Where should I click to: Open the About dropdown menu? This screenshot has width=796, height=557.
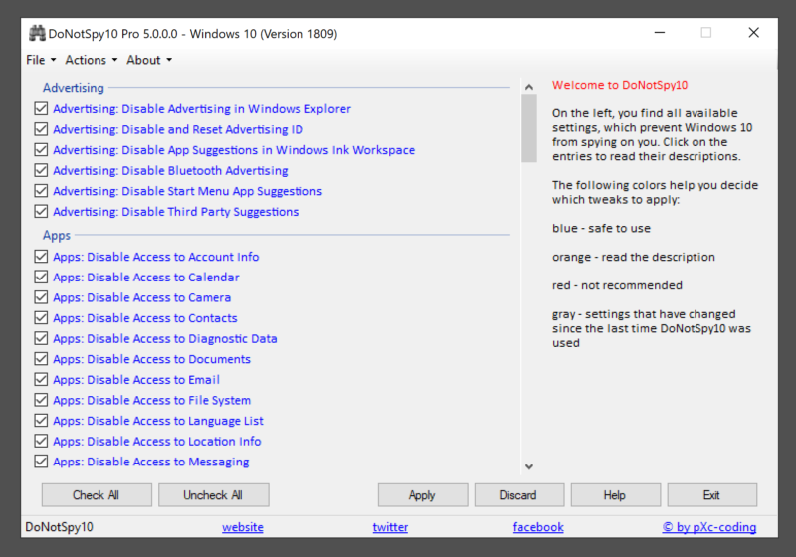[148, 60]
